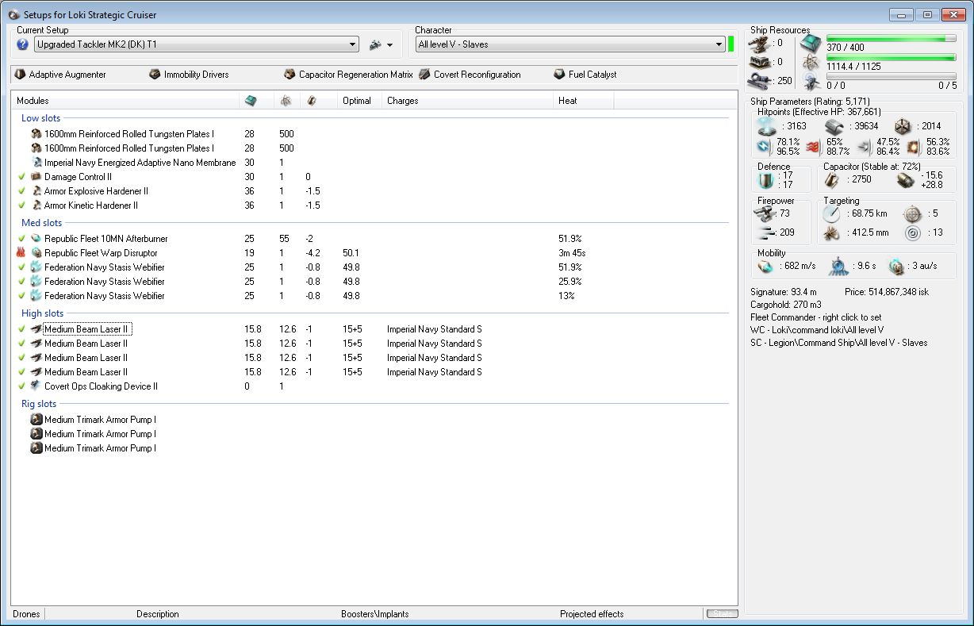Click the calibration icon showing 250
Image resolution: width=974 pixels, height=626 pixels.
click(x=761, y=80)
